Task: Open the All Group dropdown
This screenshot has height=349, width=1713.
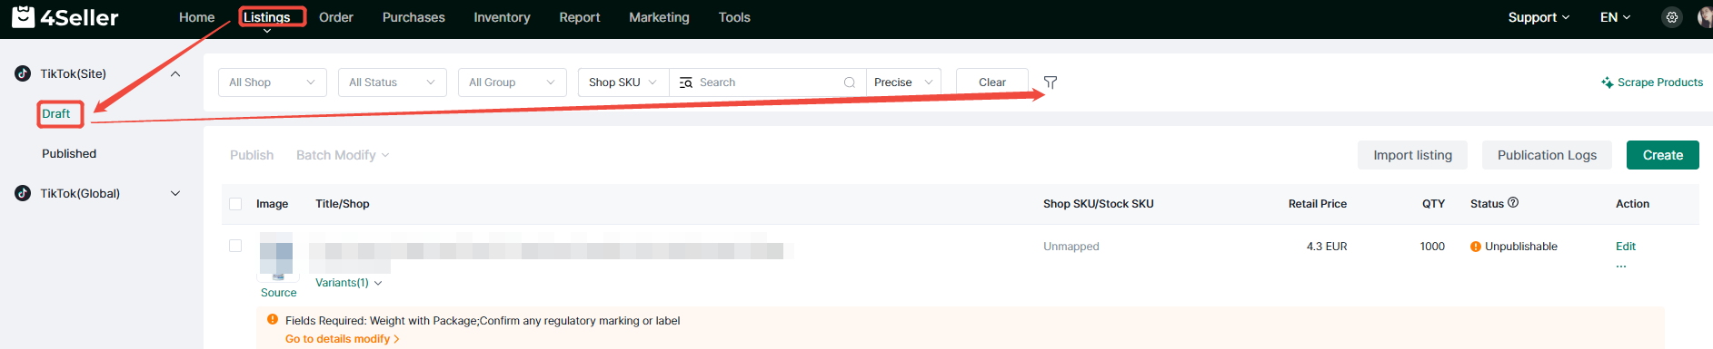Action: (x=513, y=82)
